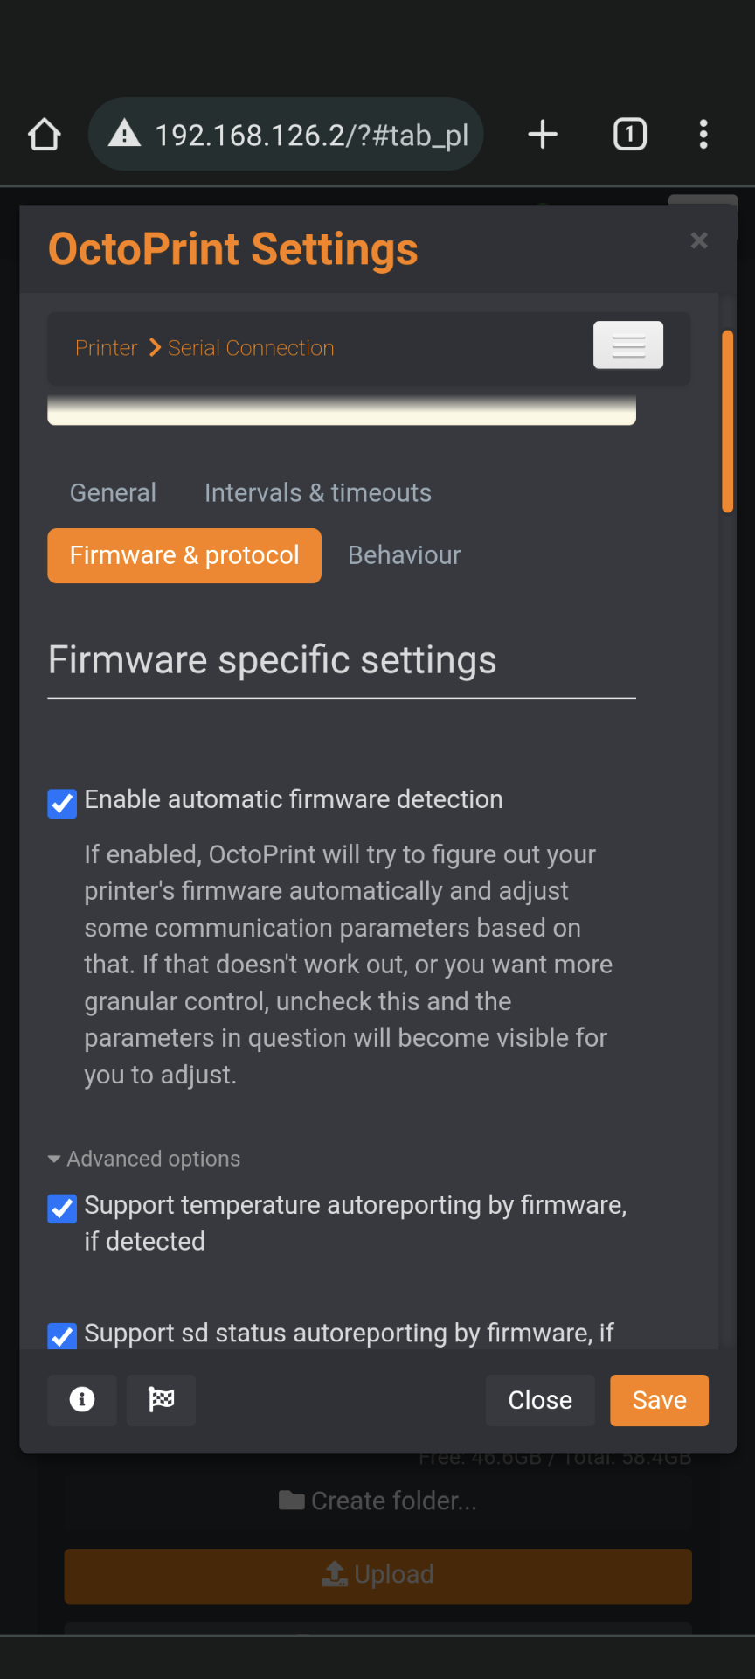Open the Intervals & timeouts tab
Image resolution: width=755 pixels, height=1679 pixels.
(x=317, y=492)
